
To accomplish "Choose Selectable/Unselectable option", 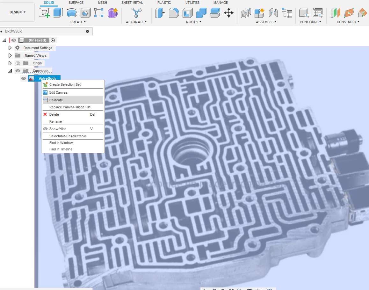I will pyautogui.click(x=73, y=136).
